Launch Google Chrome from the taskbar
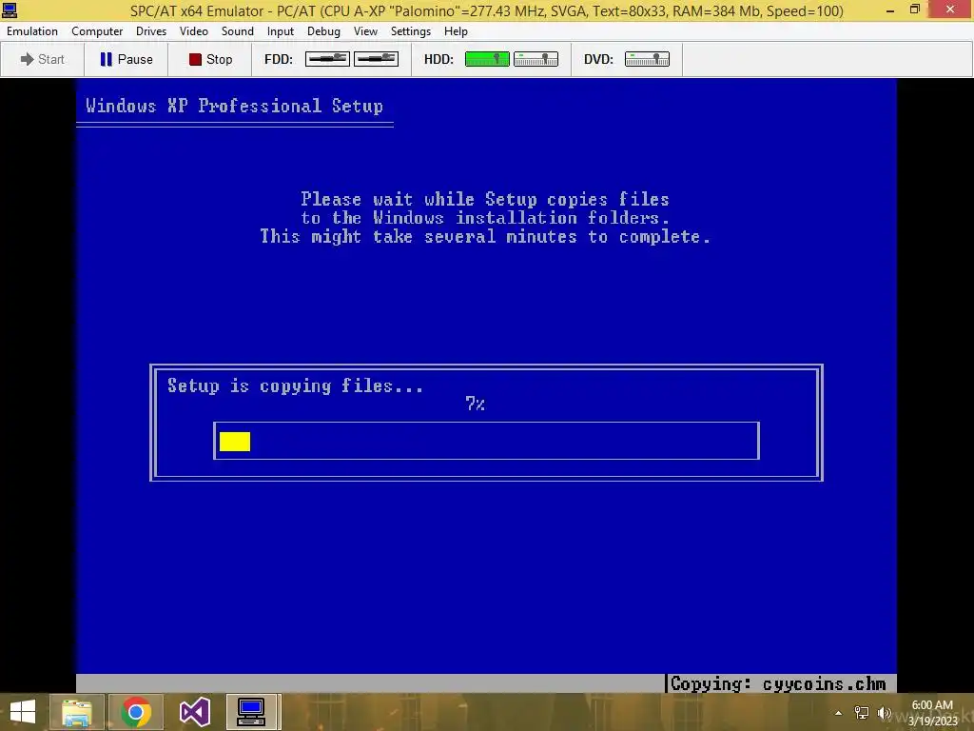Viewport: 974px width, 731px height. 136,712
